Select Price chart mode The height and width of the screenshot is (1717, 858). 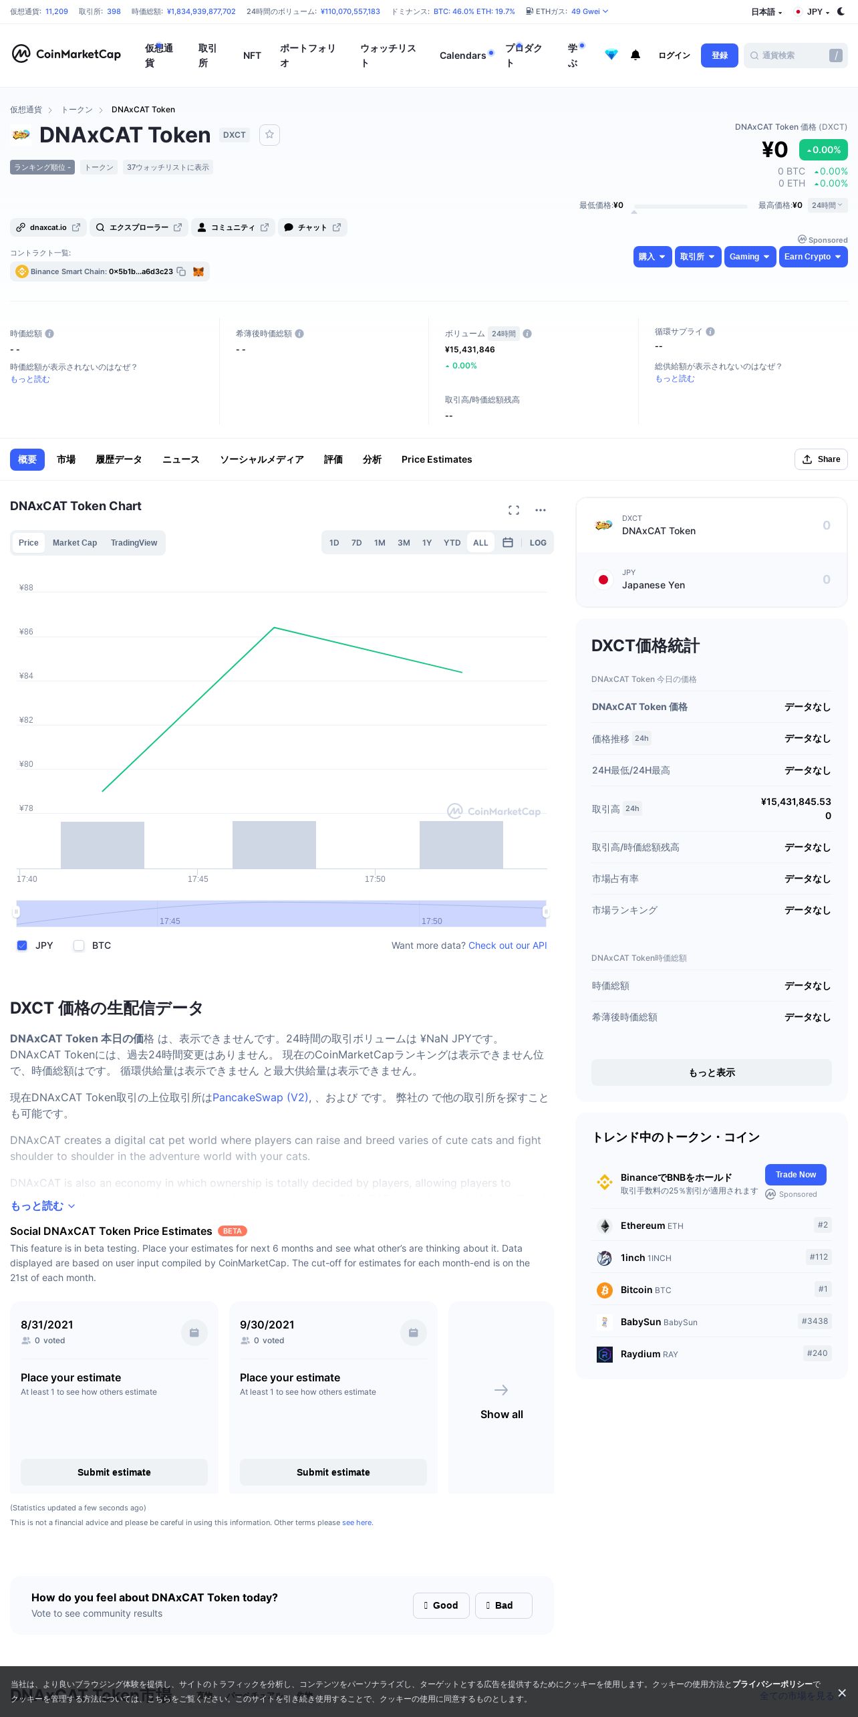coord(28,543)
